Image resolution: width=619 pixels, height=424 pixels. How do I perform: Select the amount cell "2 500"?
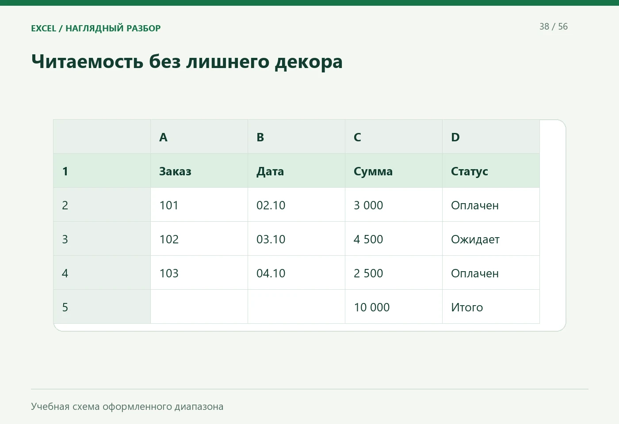[394, 273]
